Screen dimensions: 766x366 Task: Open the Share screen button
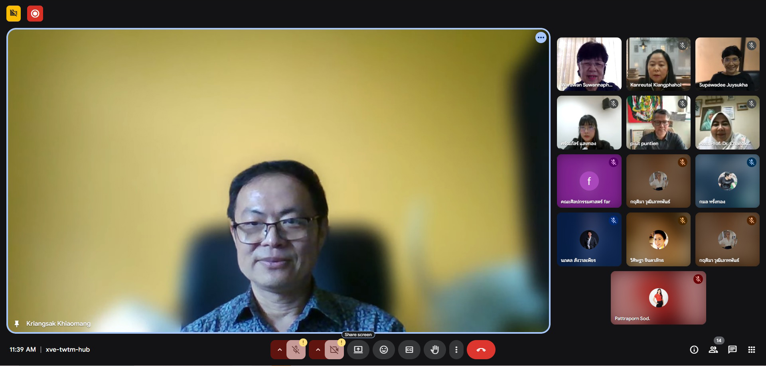[358, 350]
